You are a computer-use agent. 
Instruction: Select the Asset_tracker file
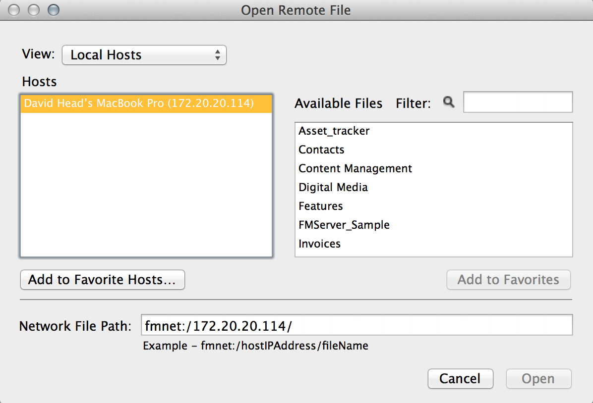(433, 131)
